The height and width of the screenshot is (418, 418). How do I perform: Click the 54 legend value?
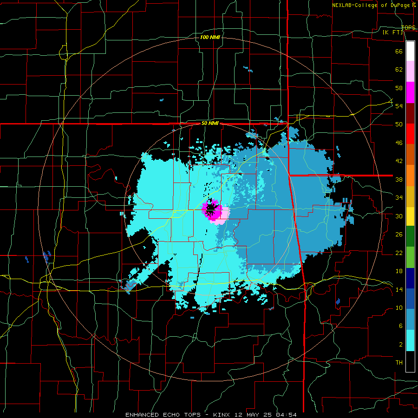(x=399, y=106)
